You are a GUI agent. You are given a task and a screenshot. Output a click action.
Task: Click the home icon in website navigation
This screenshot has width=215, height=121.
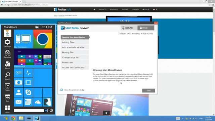[x=94, y=9]
